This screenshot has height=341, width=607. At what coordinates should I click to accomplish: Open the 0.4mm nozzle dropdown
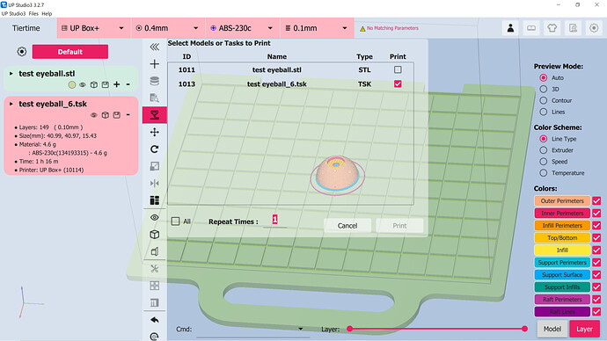point(168,28)
